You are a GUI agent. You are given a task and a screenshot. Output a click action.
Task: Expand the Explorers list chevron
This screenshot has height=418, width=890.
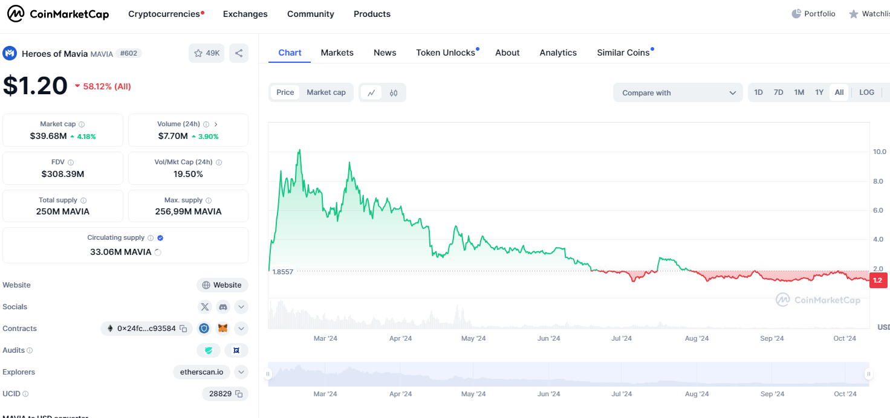241,372
